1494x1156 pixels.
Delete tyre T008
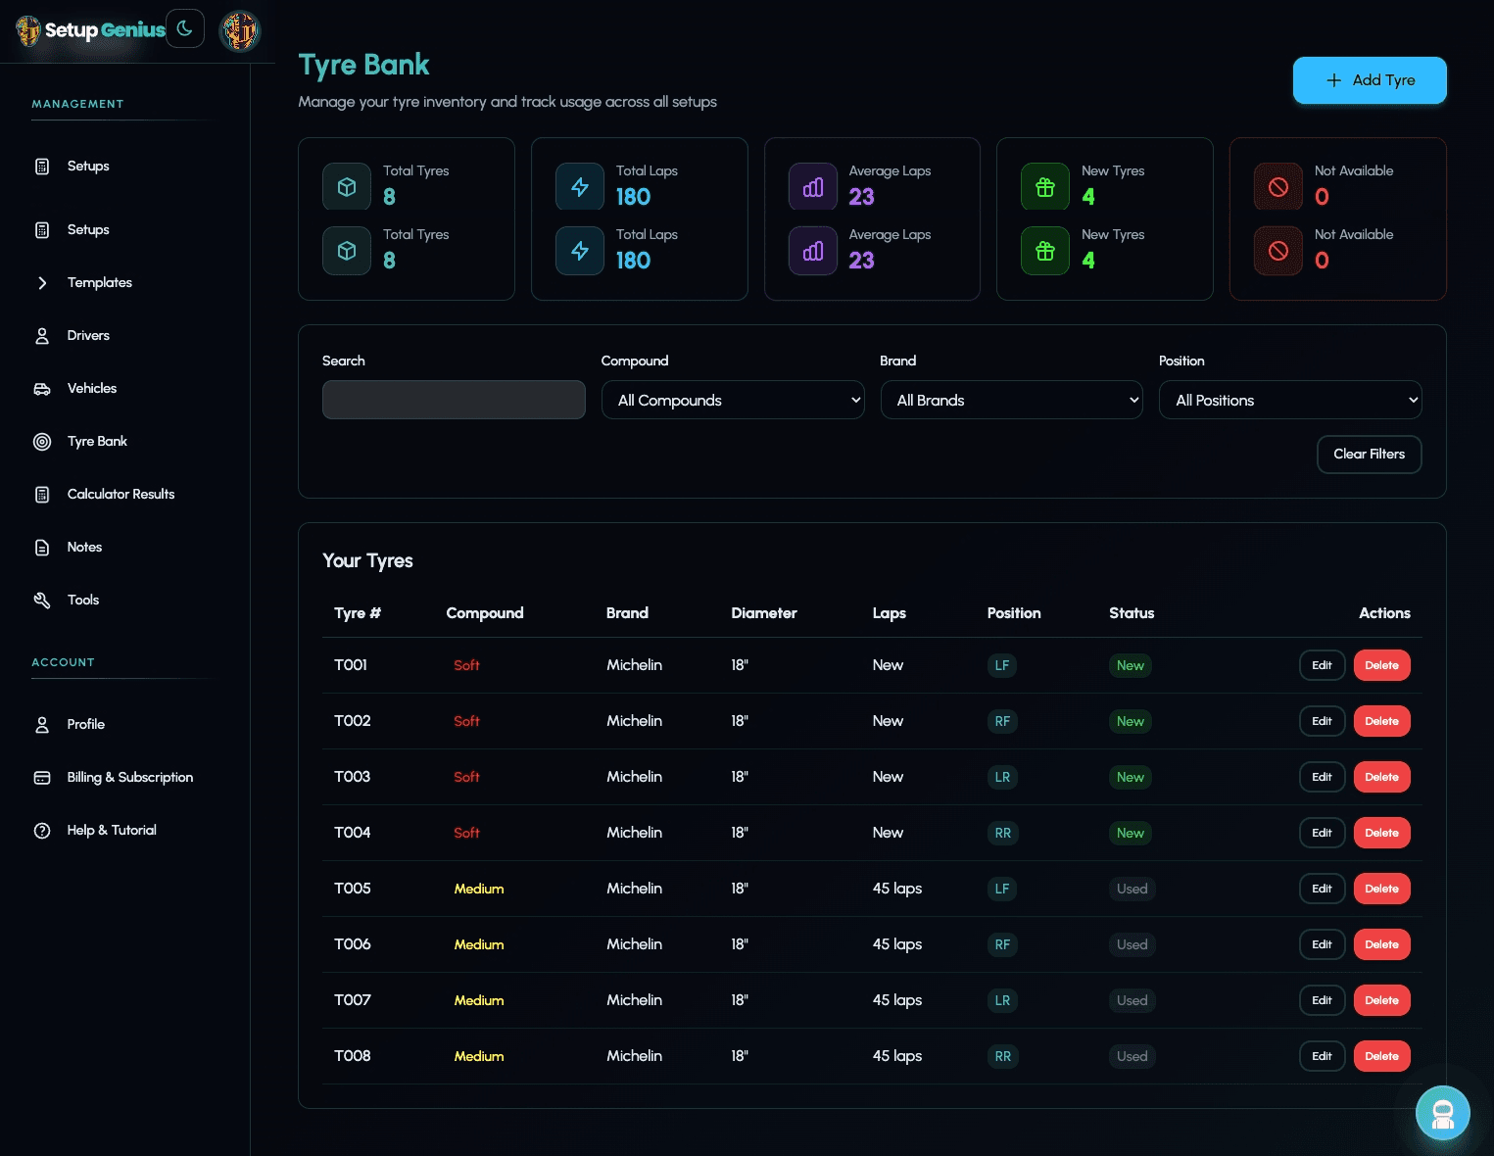[1381, 1056]
